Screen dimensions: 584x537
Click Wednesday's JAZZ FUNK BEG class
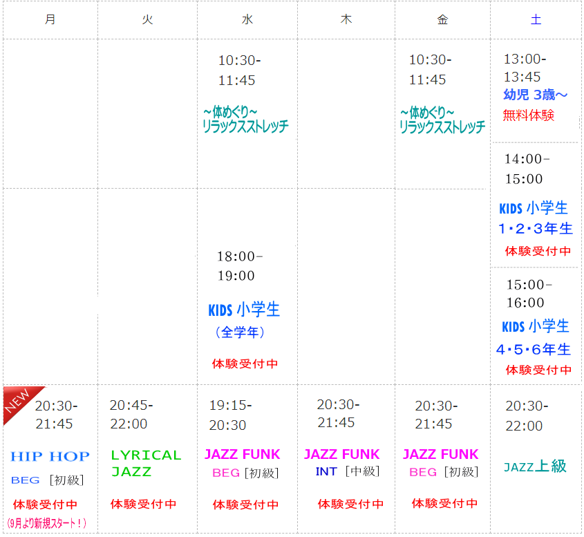click(x=242, y=455)
